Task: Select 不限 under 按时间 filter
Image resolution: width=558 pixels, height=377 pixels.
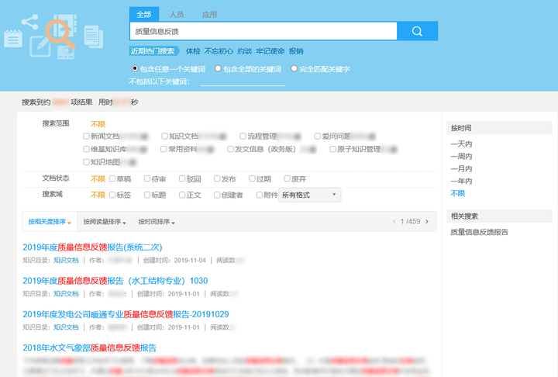Action: [458, 193]
